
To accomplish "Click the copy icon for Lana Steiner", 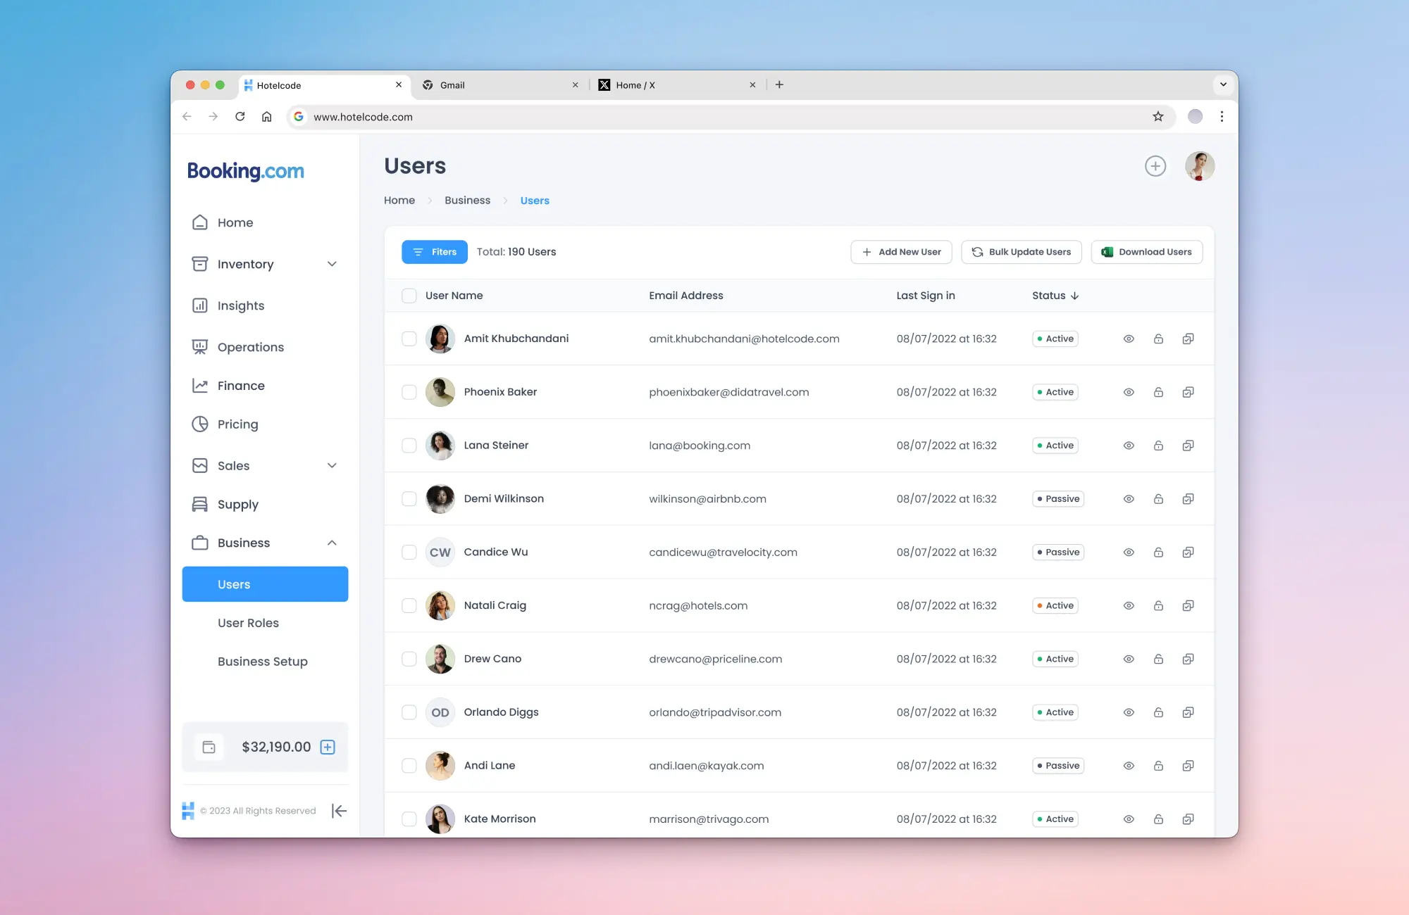I will click(1188, 446).
